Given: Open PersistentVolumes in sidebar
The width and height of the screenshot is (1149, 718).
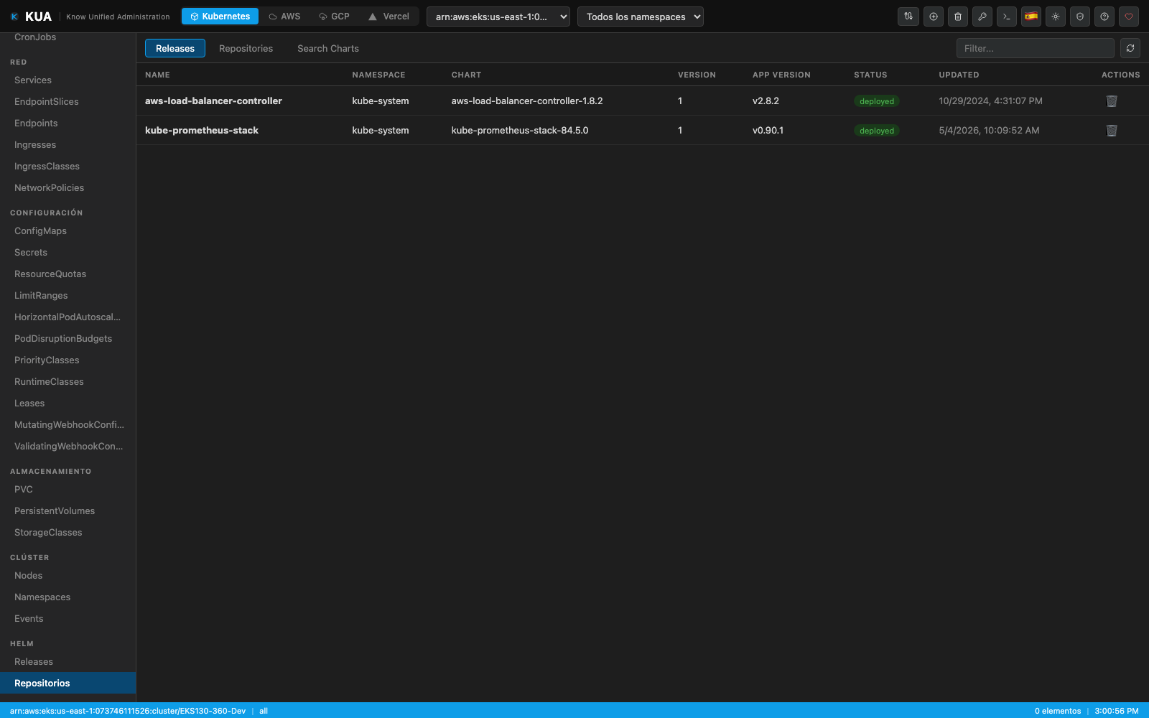Looking at the screenshot, I should 68,511.
